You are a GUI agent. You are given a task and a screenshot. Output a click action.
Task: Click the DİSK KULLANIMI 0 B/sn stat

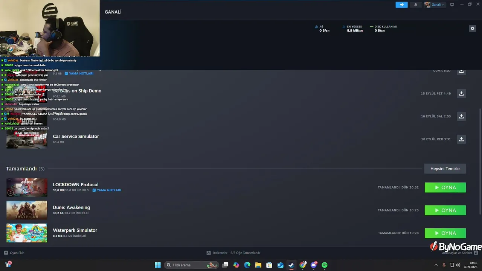click(383, 29)
